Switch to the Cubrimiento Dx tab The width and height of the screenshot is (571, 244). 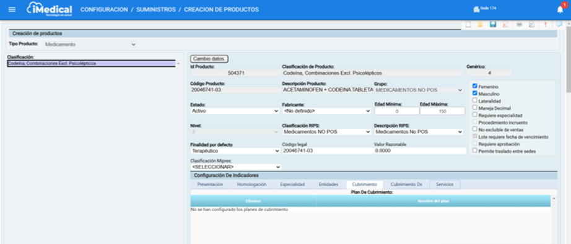(406, 185)
